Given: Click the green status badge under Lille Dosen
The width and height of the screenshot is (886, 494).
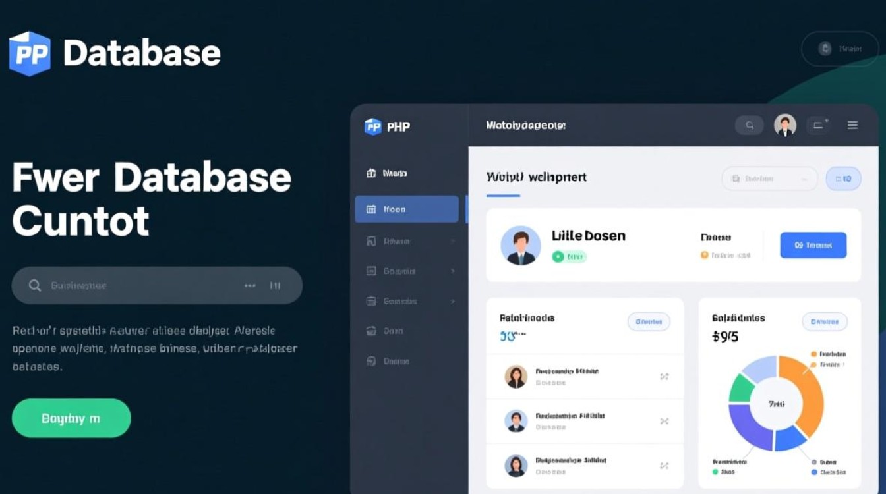Looking at the screenshot, I should click(x=569, y=256).
